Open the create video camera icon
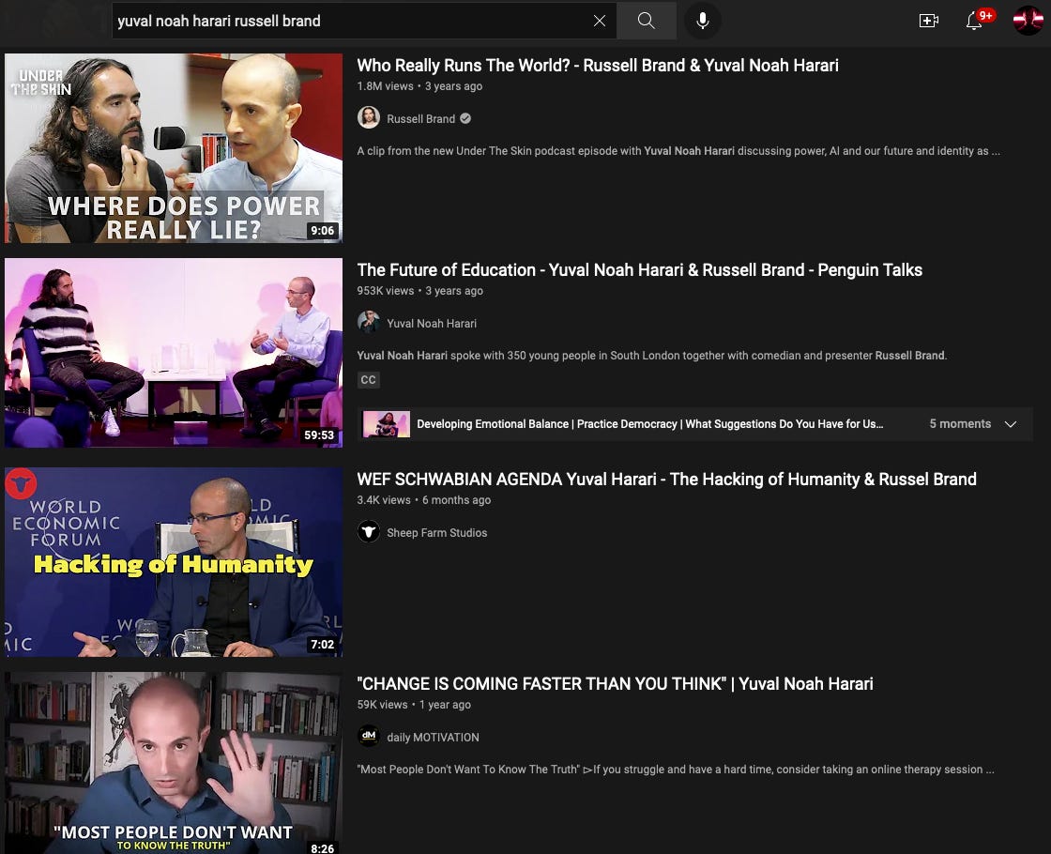The height and width of the screenshot is (854, 1051). (928, 21)
